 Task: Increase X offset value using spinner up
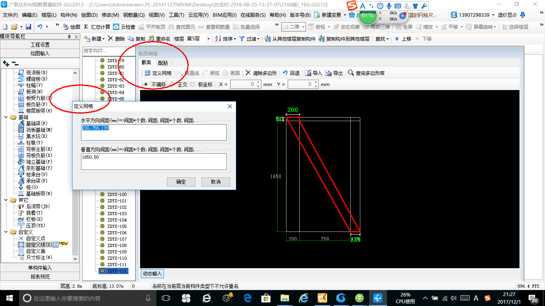pyautogui.click(x=259, y=82)
